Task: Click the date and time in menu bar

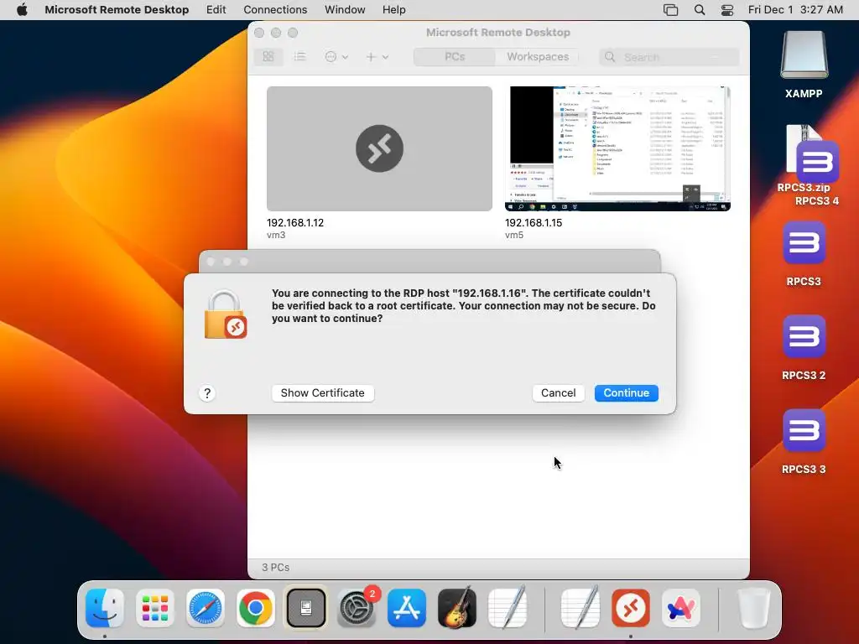Action: 795,10
